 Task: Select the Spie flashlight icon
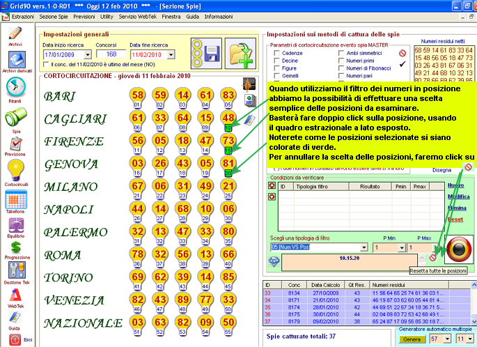(16, 117)
